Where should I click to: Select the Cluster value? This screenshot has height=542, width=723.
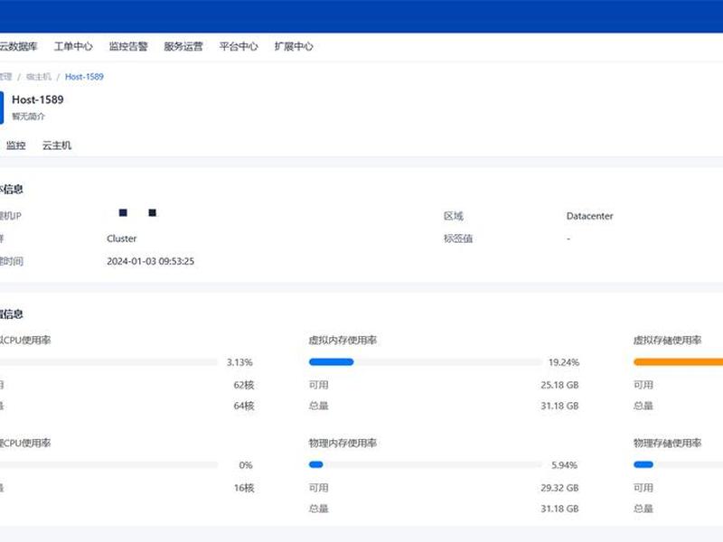click(x=122, y=238)
